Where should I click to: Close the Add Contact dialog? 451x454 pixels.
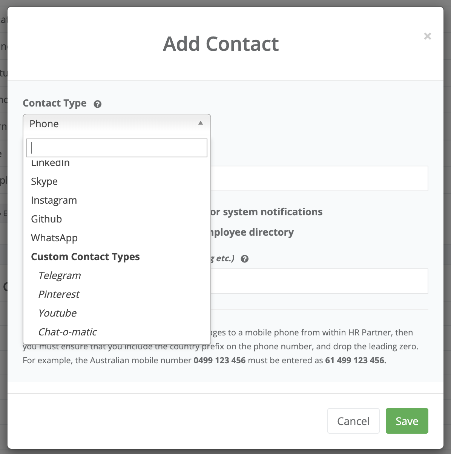[x=427, y=36]
